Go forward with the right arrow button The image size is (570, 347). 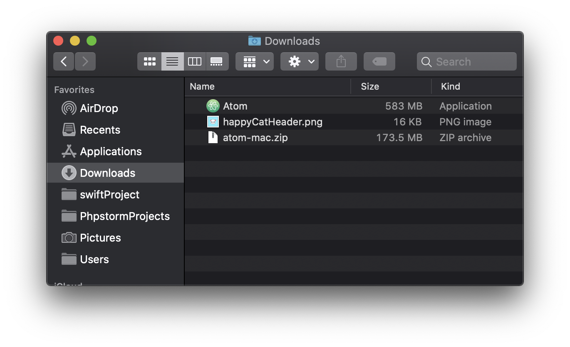pyautogui.click(x=85, y=61)
